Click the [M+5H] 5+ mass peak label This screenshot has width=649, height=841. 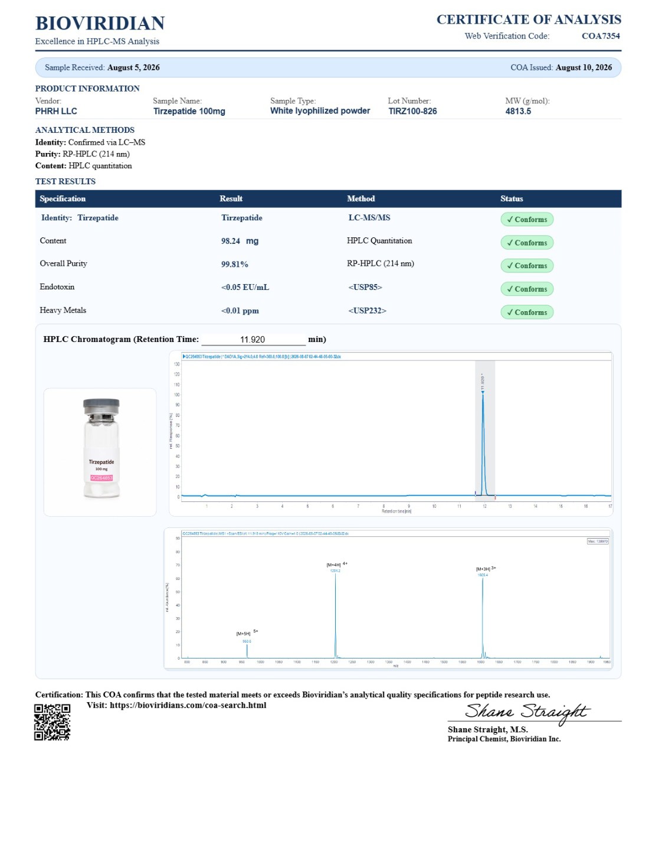tap(247, 633)
